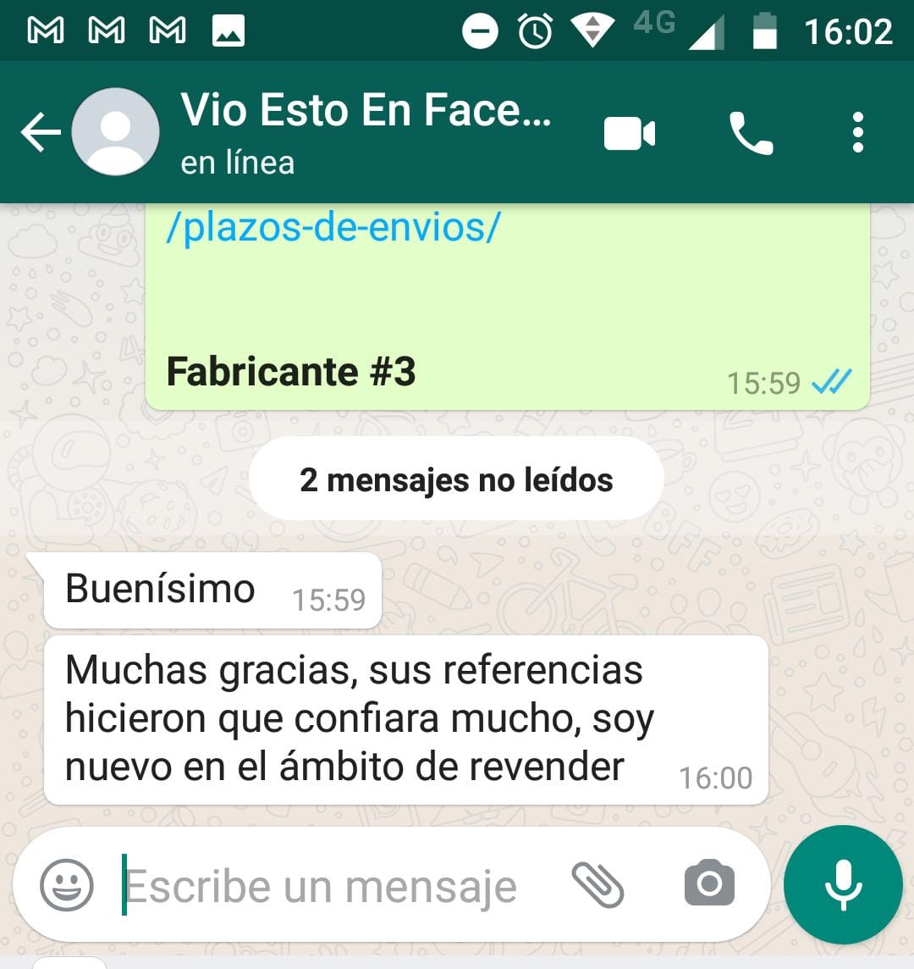Open the emoji picker in message bar
914x969 pixels.
point(67,885)
